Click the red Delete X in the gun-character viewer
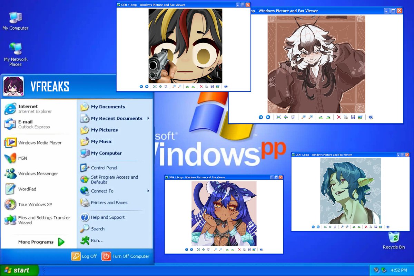414x276 pixels. 201,87
